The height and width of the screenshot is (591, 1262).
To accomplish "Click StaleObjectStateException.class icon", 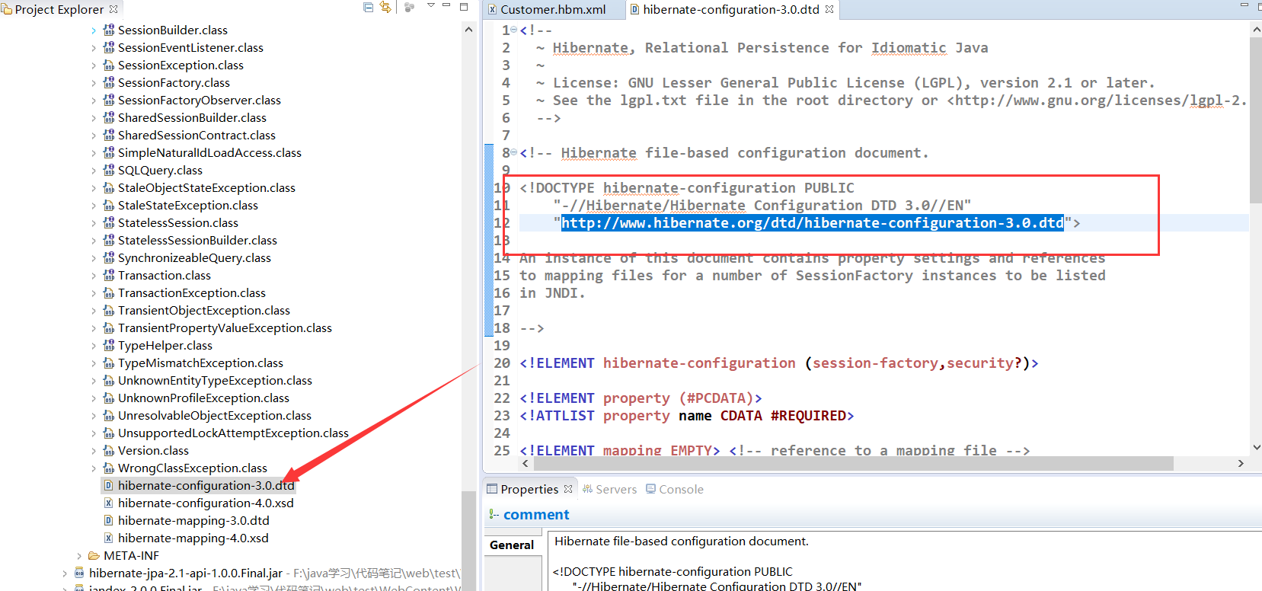I will pos(109,187).
